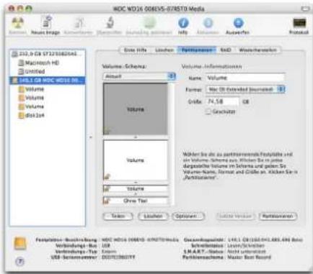Image resolution: width=313 pixels, height=274 pixels.
Task: Toggle toolbar visibility with the title bar pill button
Action: pyautogui.click(x=305, y=9)
